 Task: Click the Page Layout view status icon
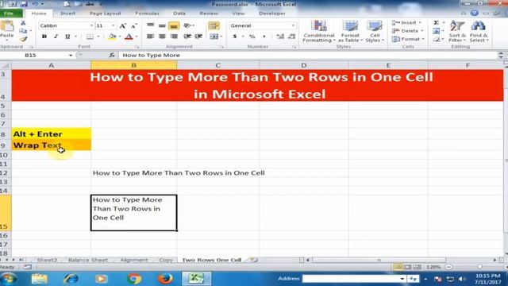pos(407,267)
